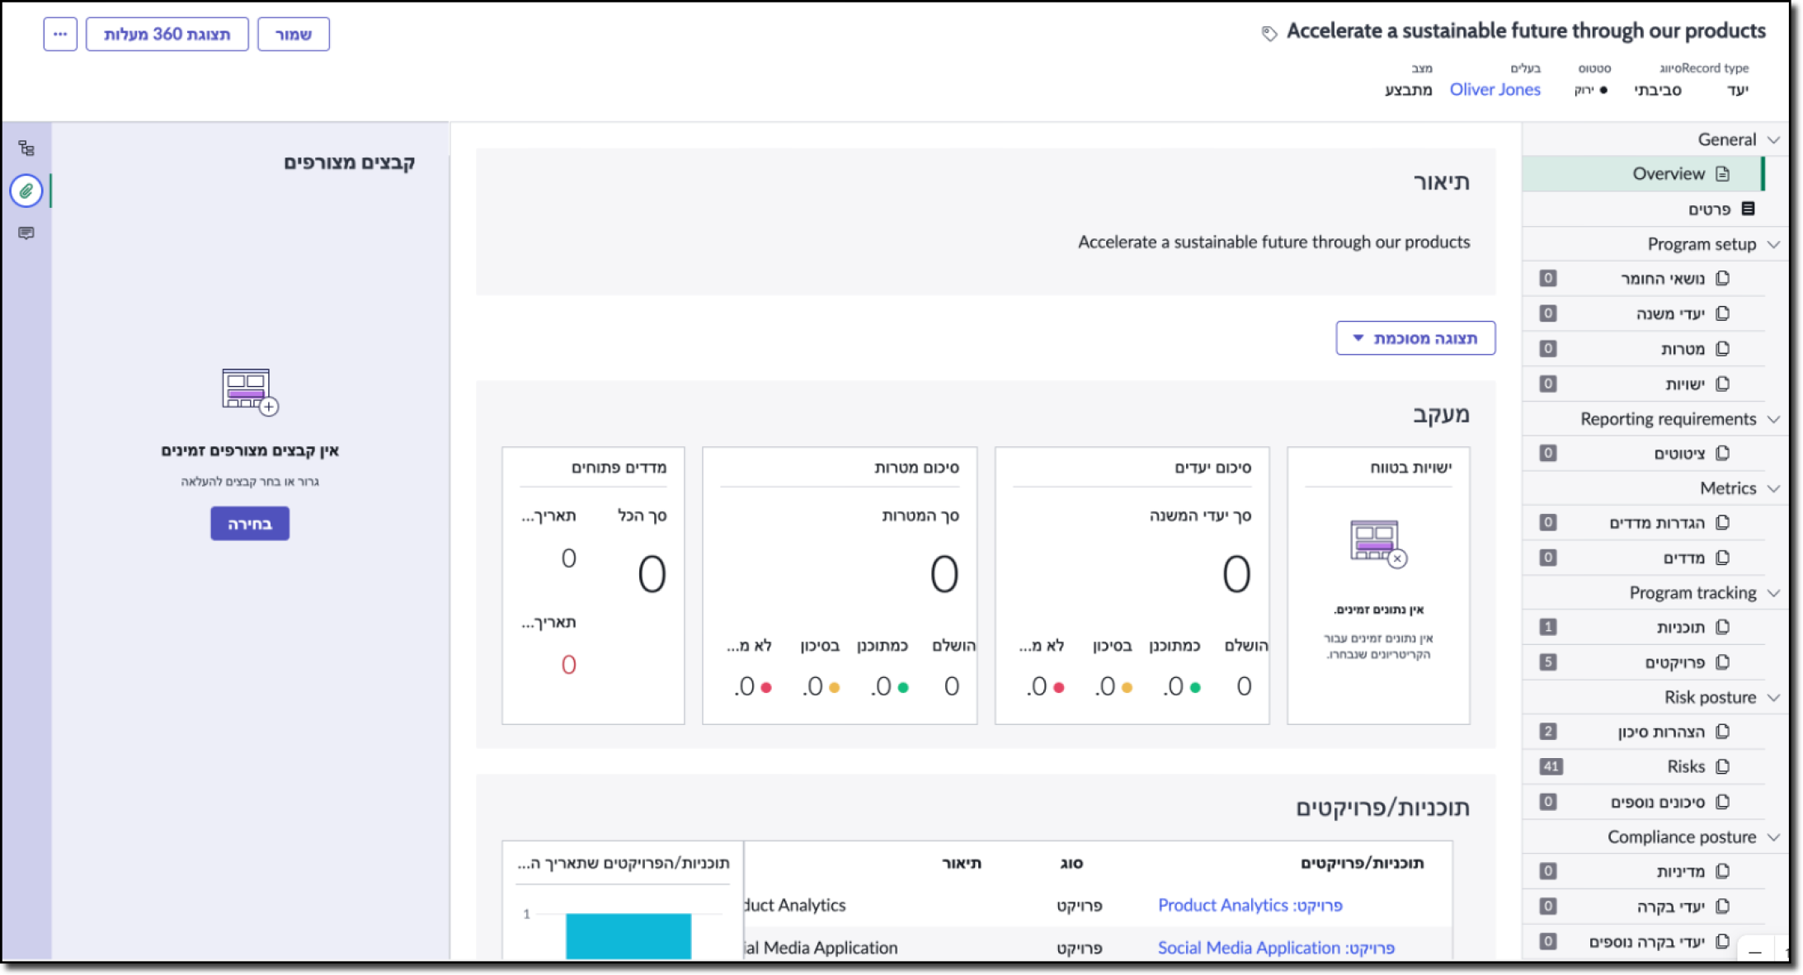1803x975 pixels.
Task: Open the Product Analytics project link
Action: point(1250,905)
